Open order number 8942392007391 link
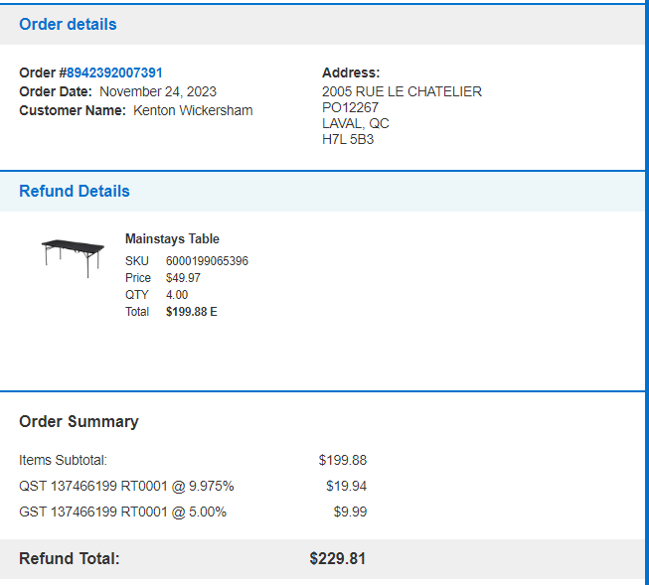 coord(114,73)
